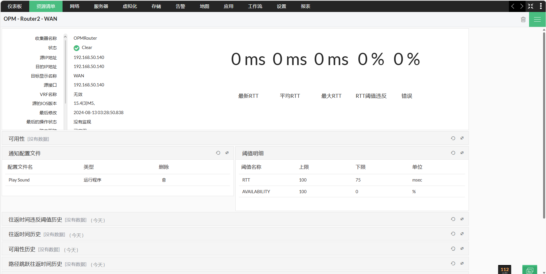Image resolution: width=546 pixels, height=274 pixels.
Task: Open the 地图 tab
Action: (205, 6)
